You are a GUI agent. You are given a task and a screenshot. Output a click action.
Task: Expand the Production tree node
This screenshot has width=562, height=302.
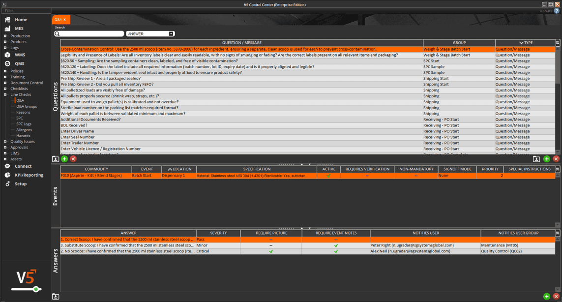(x=5, y=36)
